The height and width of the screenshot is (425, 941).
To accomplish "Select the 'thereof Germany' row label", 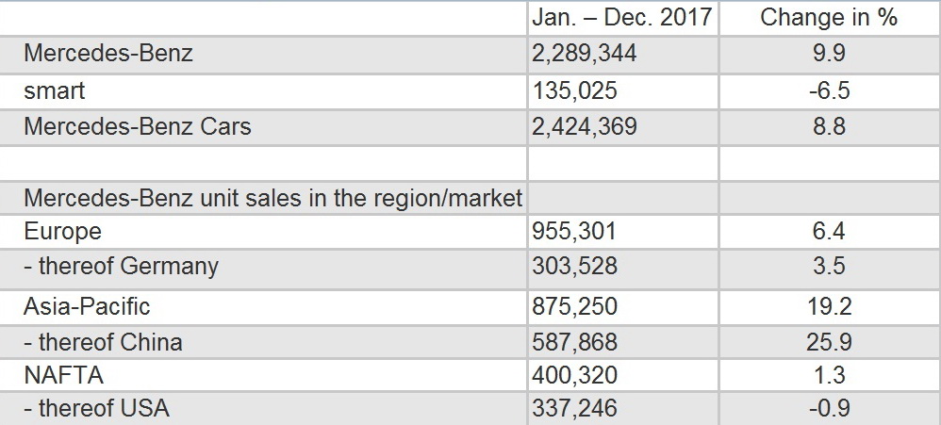I will coord(121,266).
